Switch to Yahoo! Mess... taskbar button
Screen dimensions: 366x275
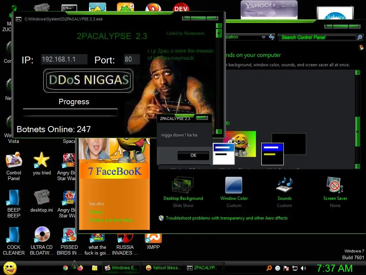pos(163,268)
